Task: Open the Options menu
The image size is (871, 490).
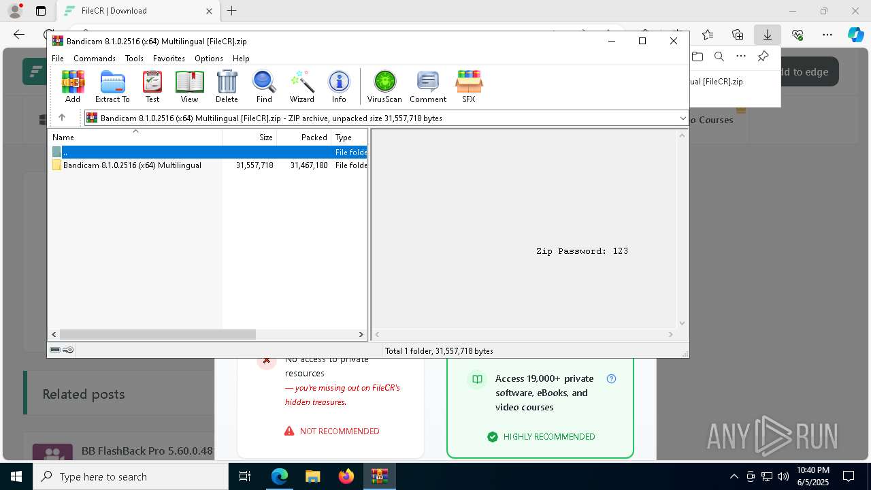Action: 208,59
